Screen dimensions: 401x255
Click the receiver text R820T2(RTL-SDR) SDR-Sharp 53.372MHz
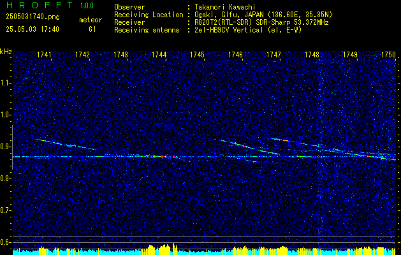(x=261, y=22)
